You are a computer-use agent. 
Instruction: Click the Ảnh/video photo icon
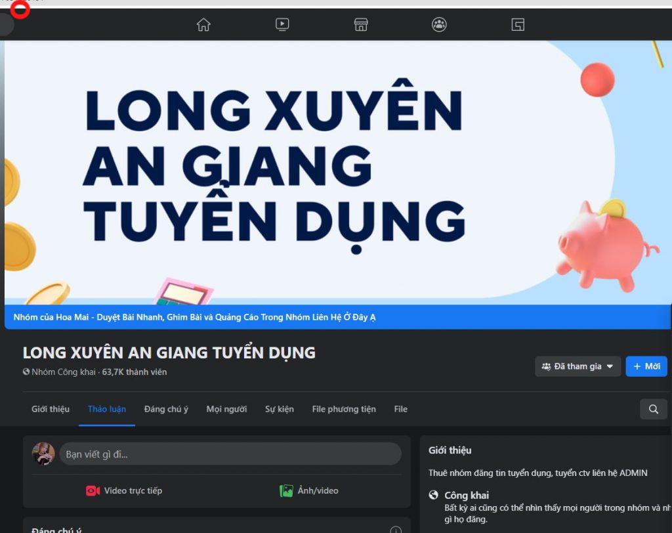tap(286, 491)
